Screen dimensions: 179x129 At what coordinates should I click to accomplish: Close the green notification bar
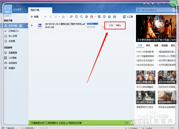(131, 123)
